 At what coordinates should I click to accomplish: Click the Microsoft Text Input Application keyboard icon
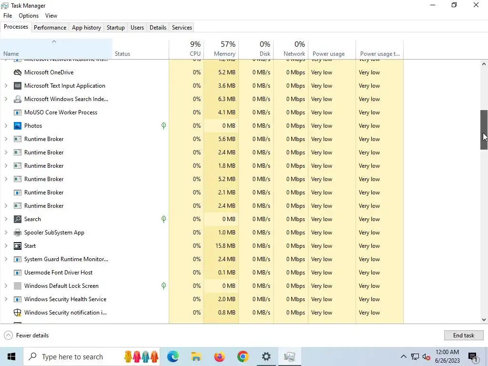18,86
